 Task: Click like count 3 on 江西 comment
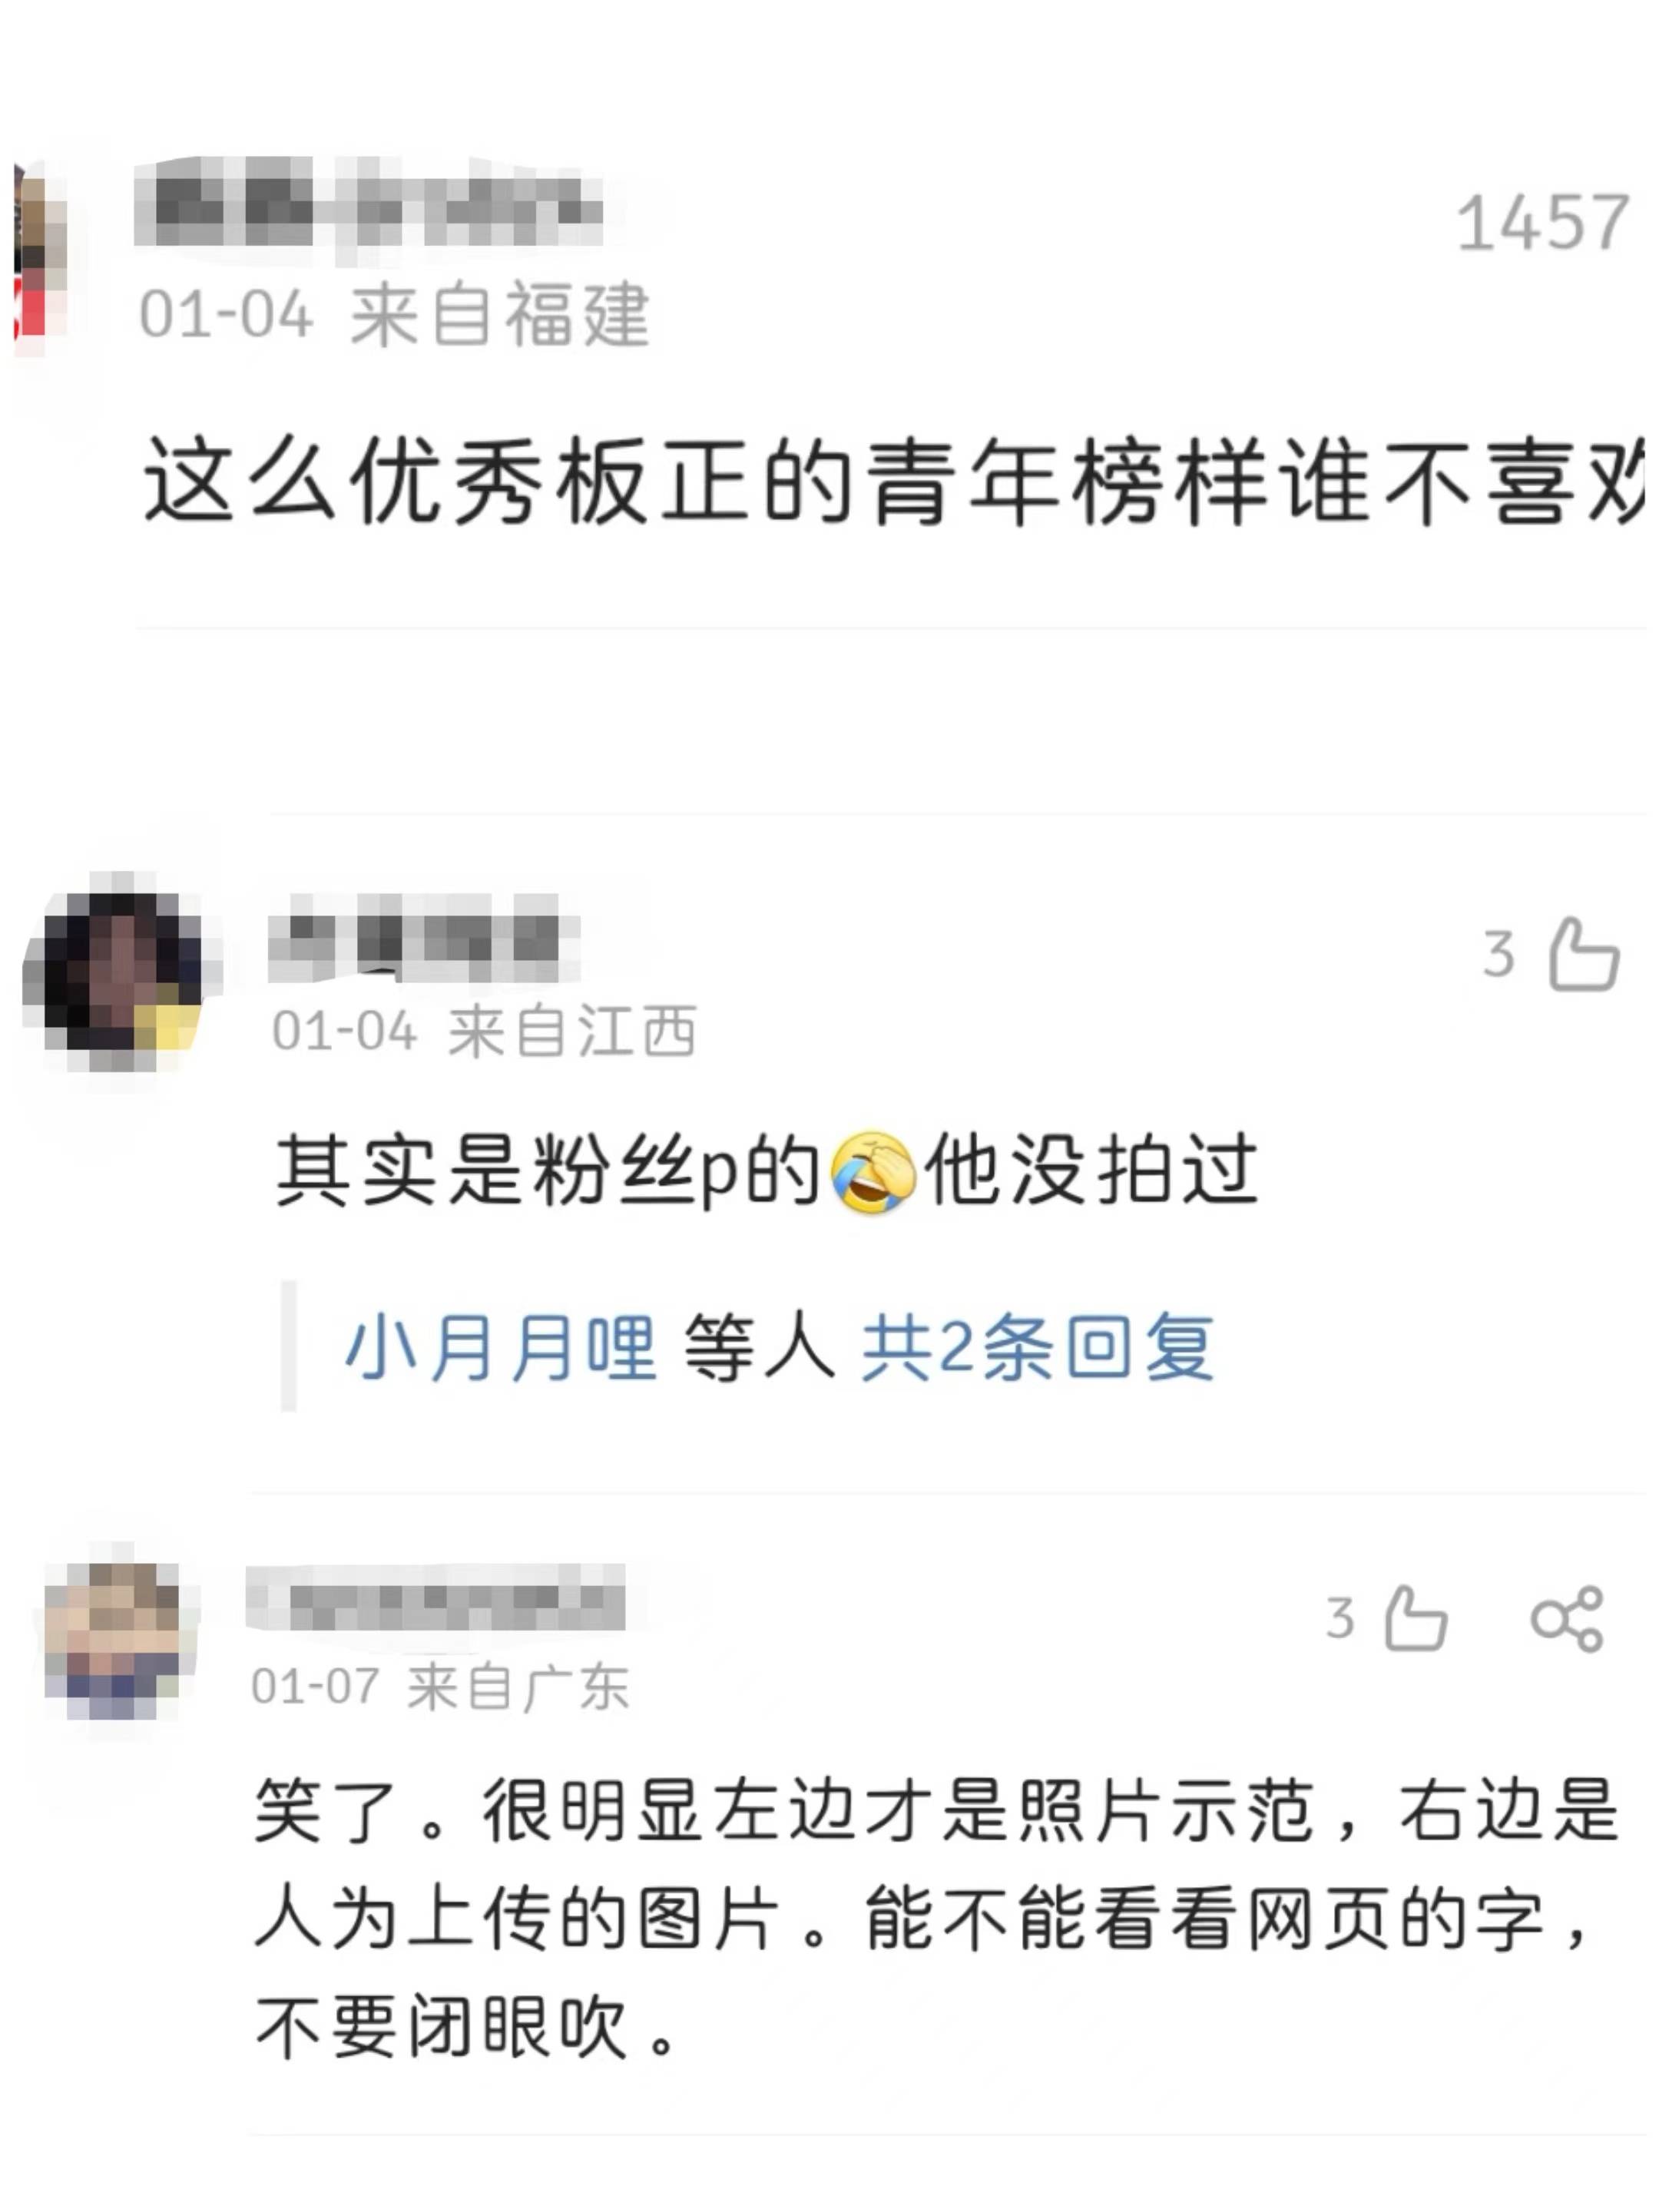(x=1498, y=954)
